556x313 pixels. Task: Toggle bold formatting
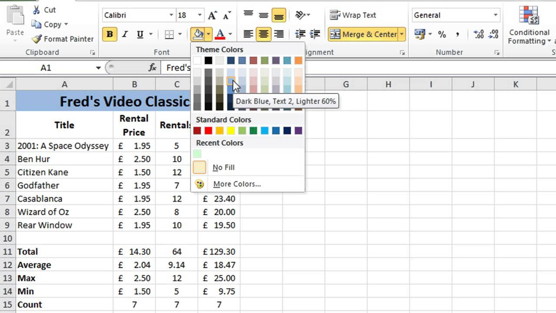pyautogui.click(x=110, y=34)
